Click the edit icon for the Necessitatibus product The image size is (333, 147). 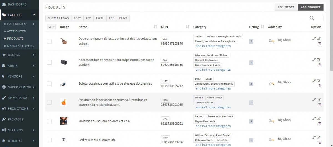tap(319, 60)
